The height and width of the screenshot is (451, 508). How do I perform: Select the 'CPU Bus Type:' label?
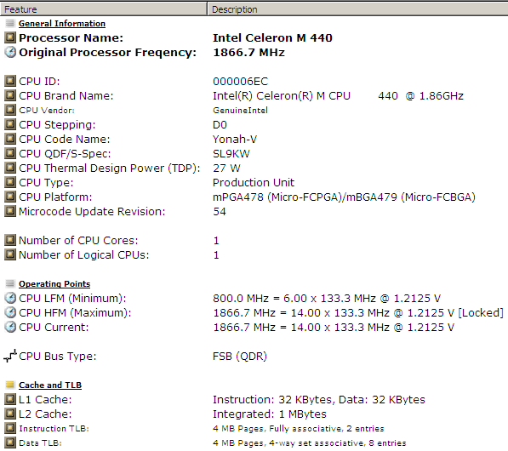click(x=58, y=357)
